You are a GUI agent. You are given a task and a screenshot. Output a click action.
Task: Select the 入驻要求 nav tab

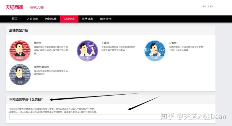click(x=69, y=19)
